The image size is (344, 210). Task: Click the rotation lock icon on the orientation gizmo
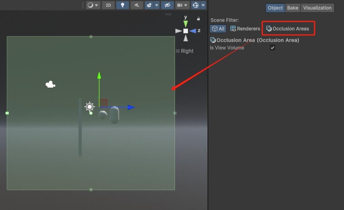198,19
